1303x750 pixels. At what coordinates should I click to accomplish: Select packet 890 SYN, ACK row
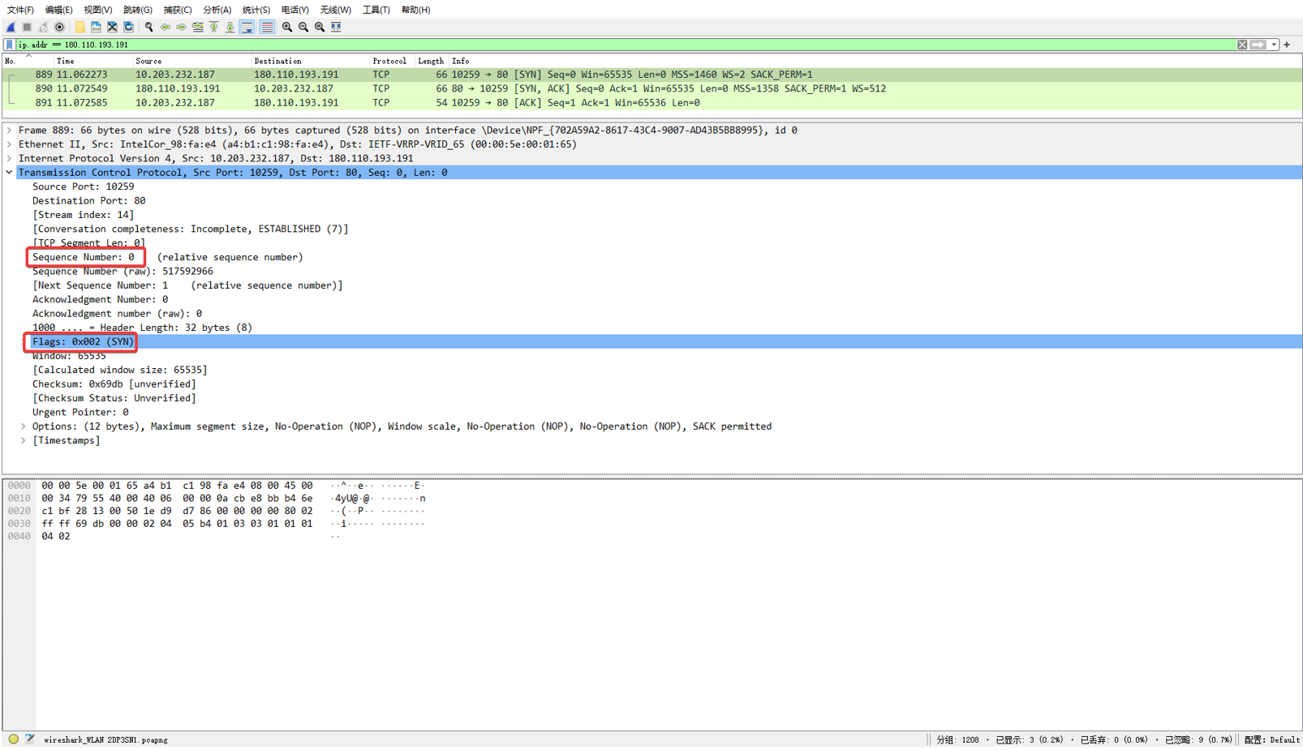tap(652, 88)
